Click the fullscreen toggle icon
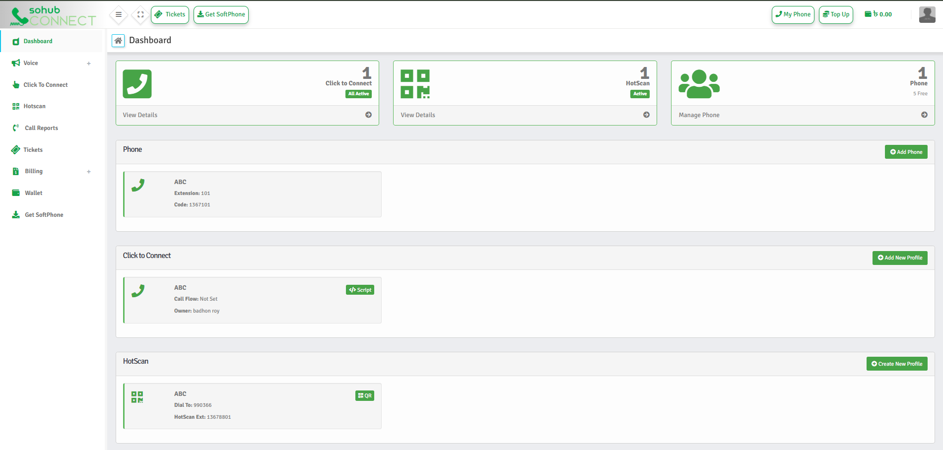The width and height of the screenshot is (943, 450). click(x=140, y=14)
